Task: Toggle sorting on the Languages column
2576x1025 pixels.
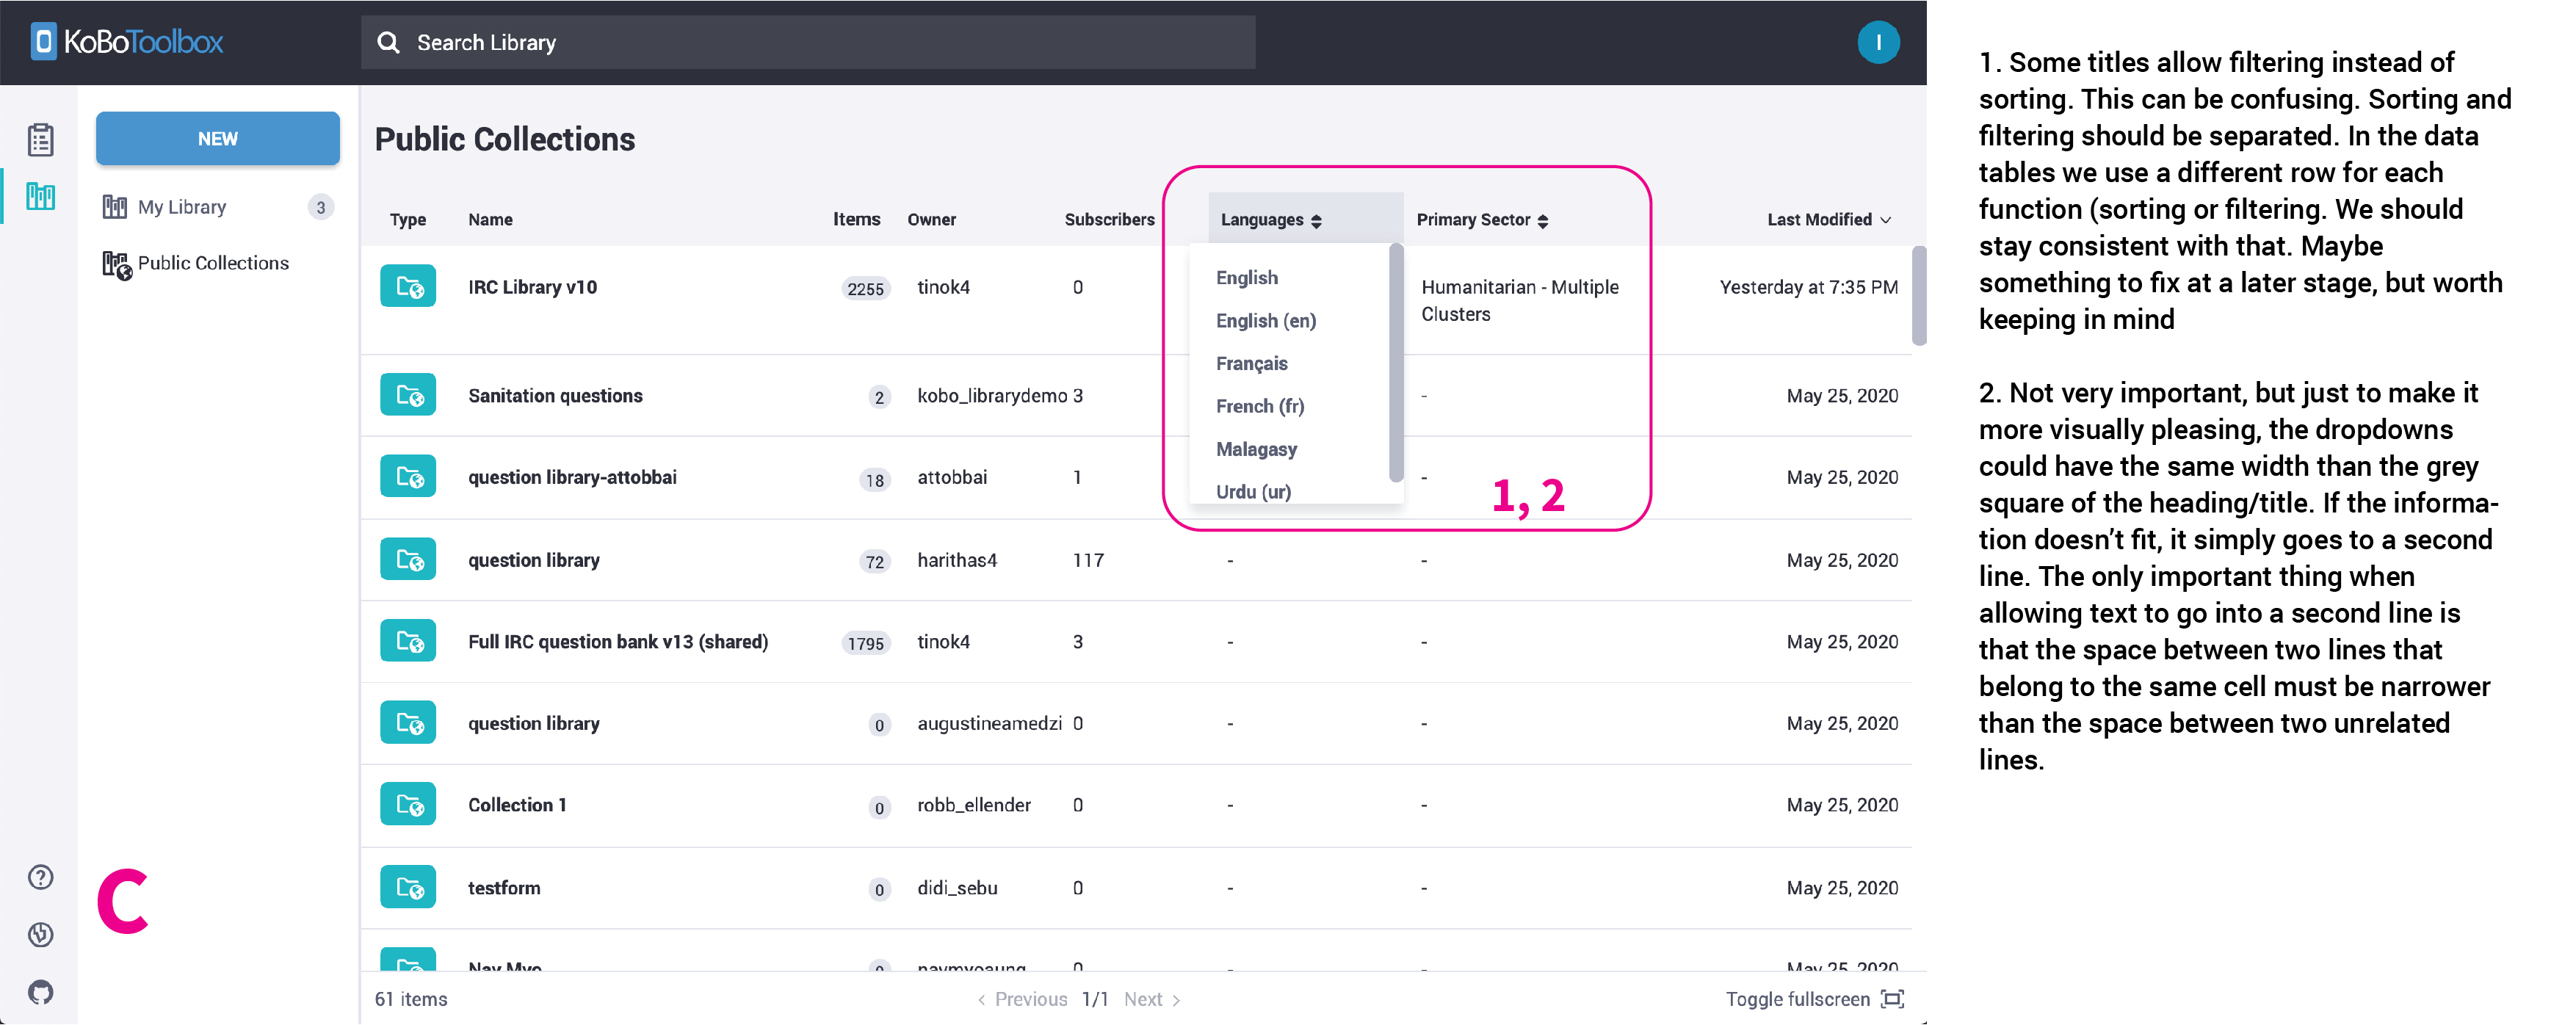Action: coord(1317,220)
